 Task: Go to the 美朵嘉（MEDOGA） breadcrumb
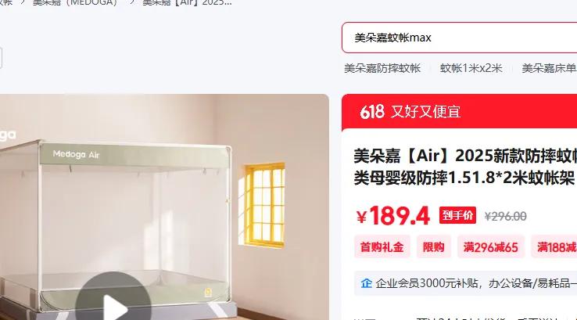click(x=75, y=2)
